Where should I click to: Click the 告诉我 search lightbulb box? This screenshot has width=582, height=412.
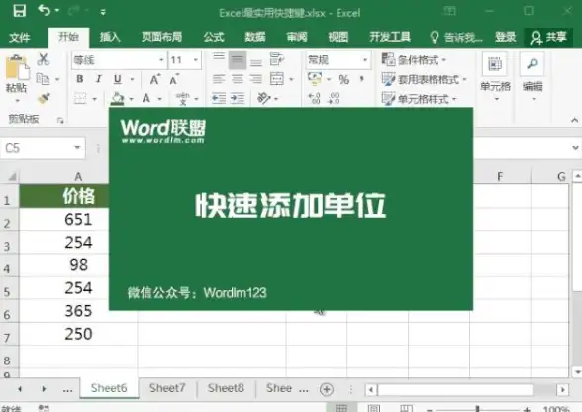coord(455,38)
